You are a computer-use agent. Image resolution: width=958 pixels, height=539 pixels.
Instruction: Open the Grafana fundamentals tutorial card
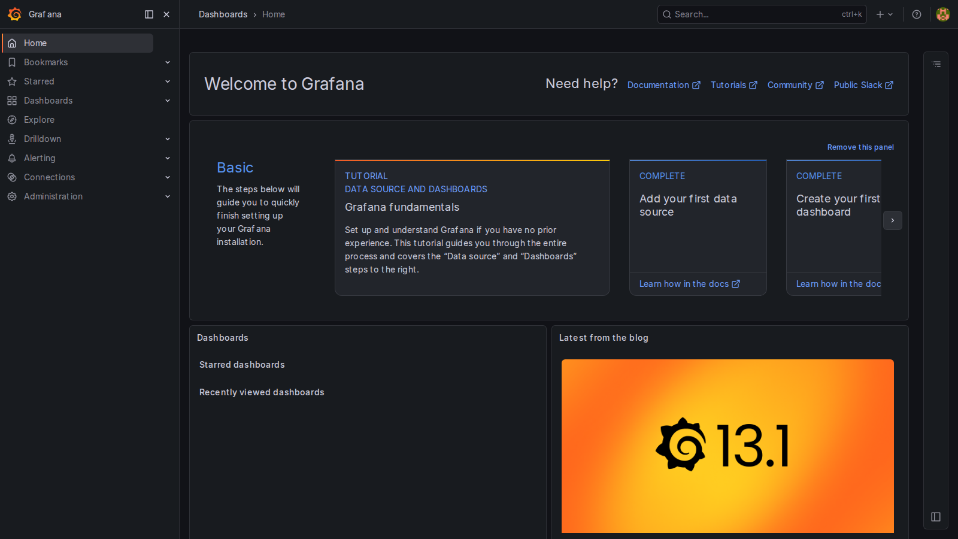[472, 228]
